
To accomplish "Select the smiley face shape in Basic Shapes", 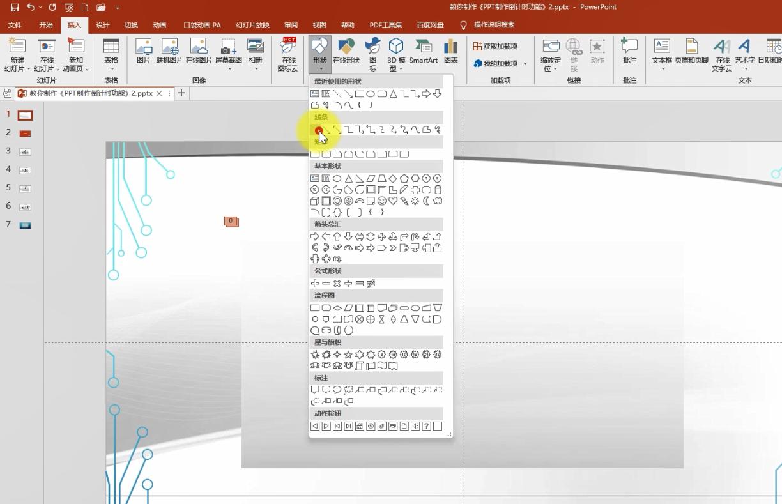I will point(382,201).
